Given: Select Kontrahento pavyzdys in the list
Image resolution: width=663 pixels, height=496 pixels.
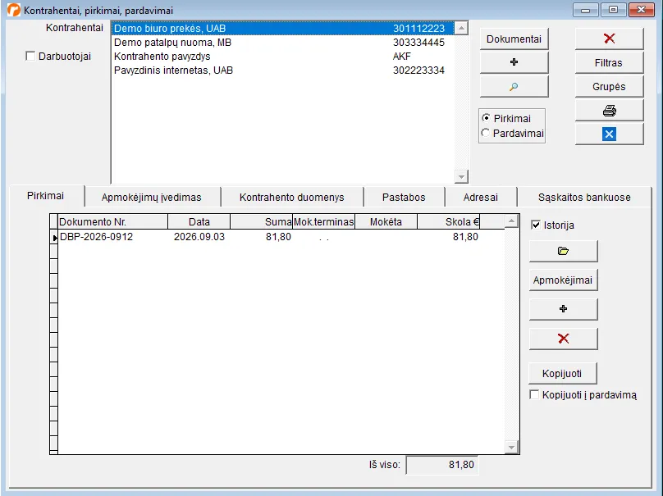Looking at the screenshot, I should tap(282, 57).
